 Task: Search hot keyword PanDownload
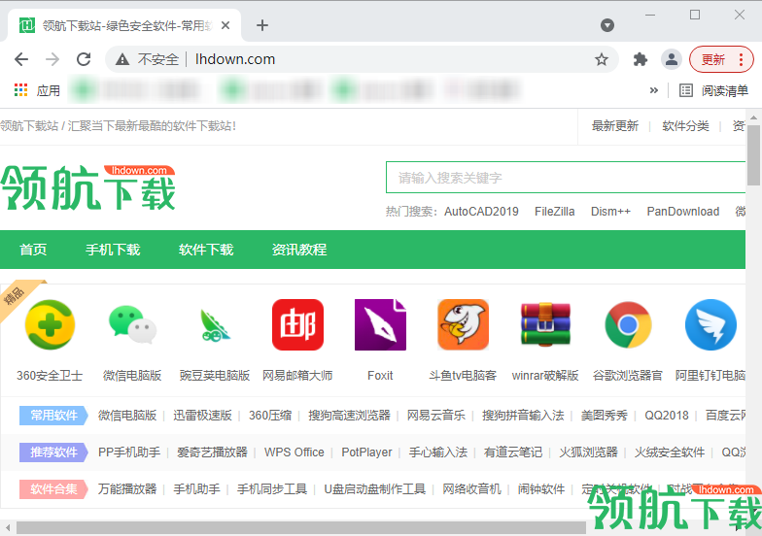(x=682, y=212)
